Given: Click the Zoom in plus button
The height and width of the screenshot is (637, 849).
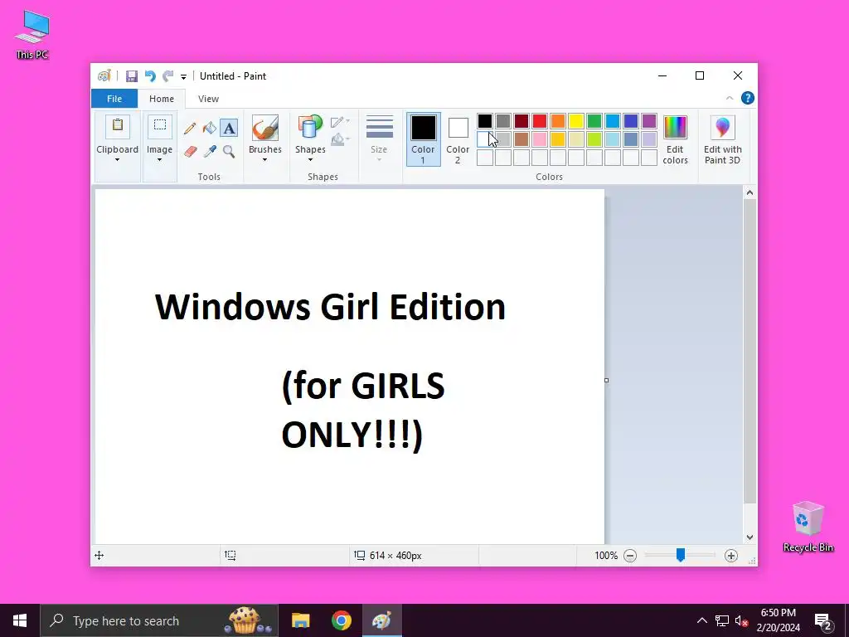Looking at the screenshot, I should pyautogui.click(x=731, y=555).
